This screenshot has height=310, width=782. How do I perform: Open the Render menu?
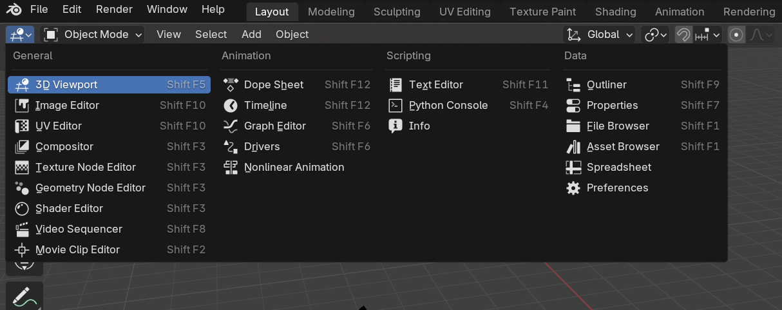coord(114,10)
